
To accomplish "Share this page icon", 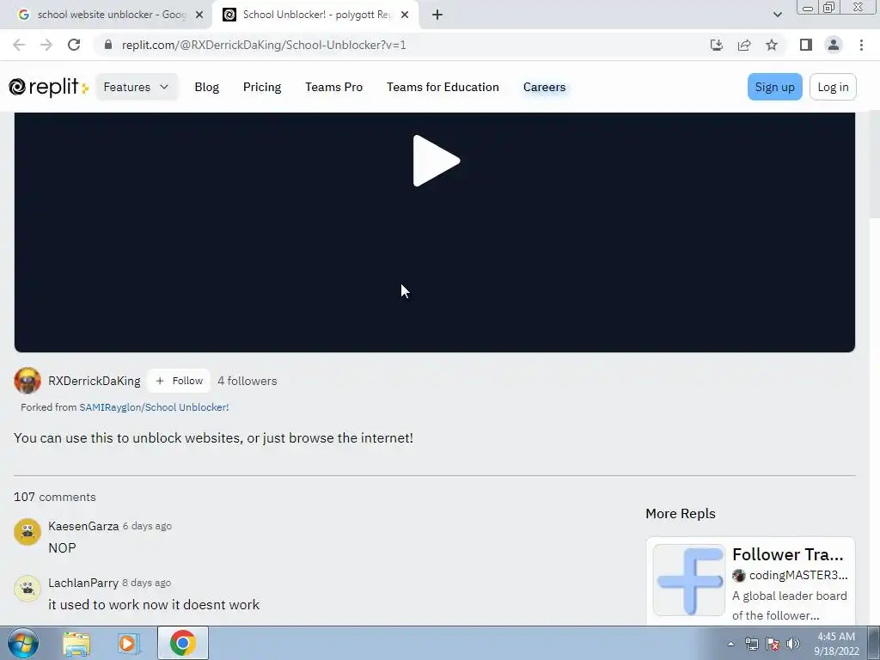I will pos(744,45).
